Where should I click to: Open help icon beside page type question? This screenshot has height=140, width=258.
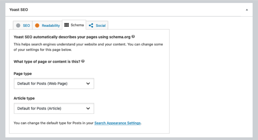(83, 61)
